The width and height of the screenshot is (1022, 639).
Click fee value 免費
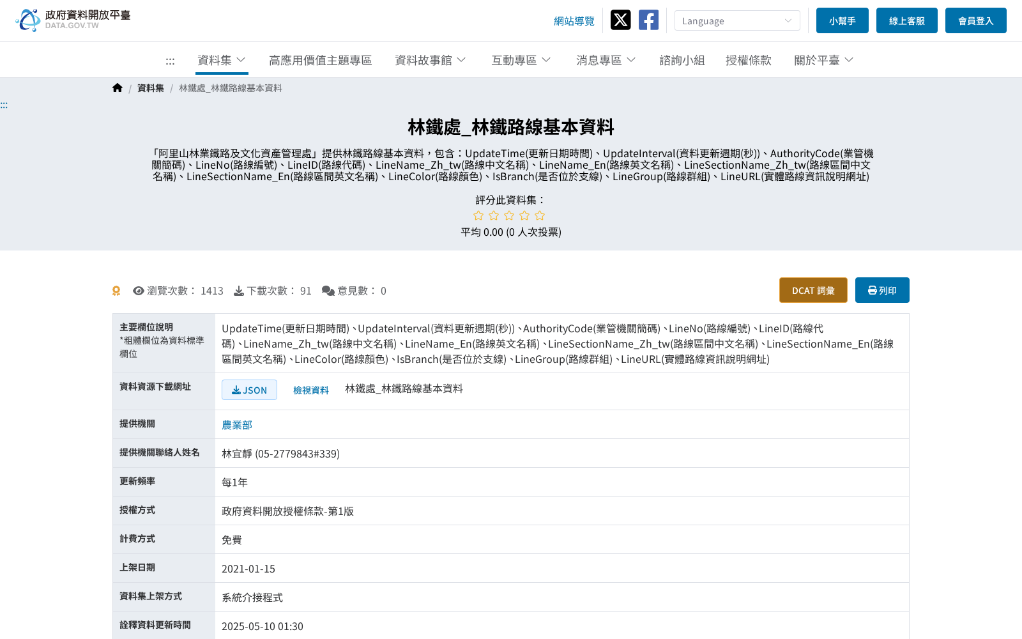(x=232, y=540)
